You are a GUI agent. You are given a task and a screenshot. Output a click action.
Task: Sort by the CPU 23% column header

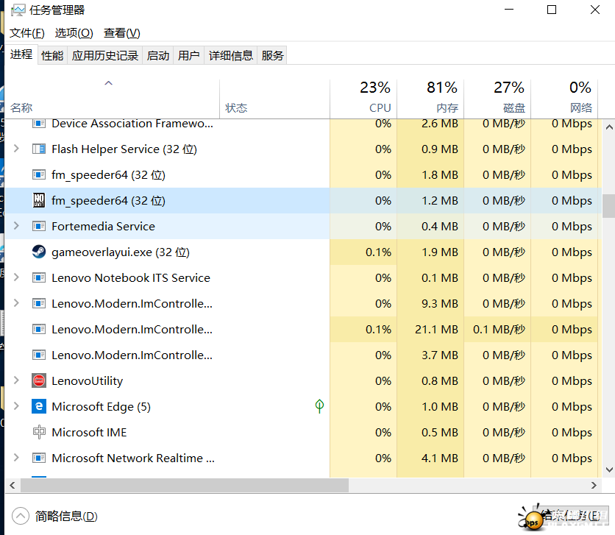pos(363,99)
